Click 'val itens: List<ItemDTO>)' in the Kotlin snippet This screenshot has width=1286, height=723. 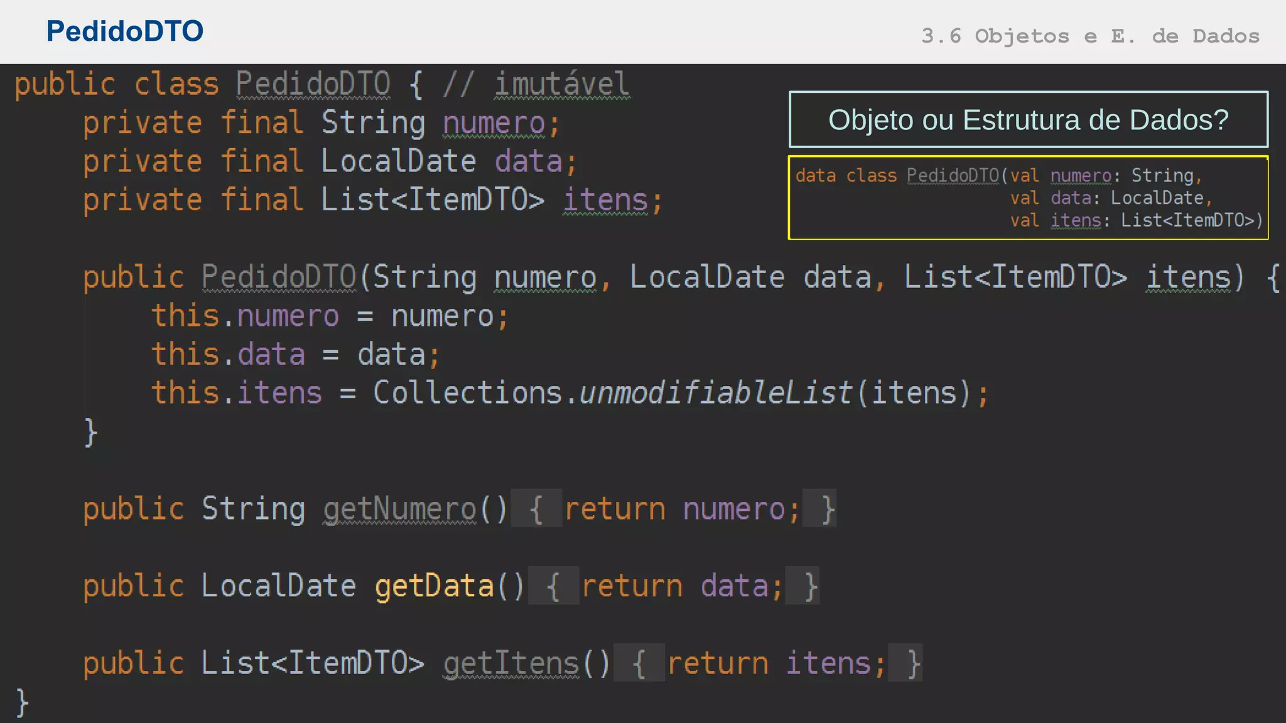[1136, 220]
